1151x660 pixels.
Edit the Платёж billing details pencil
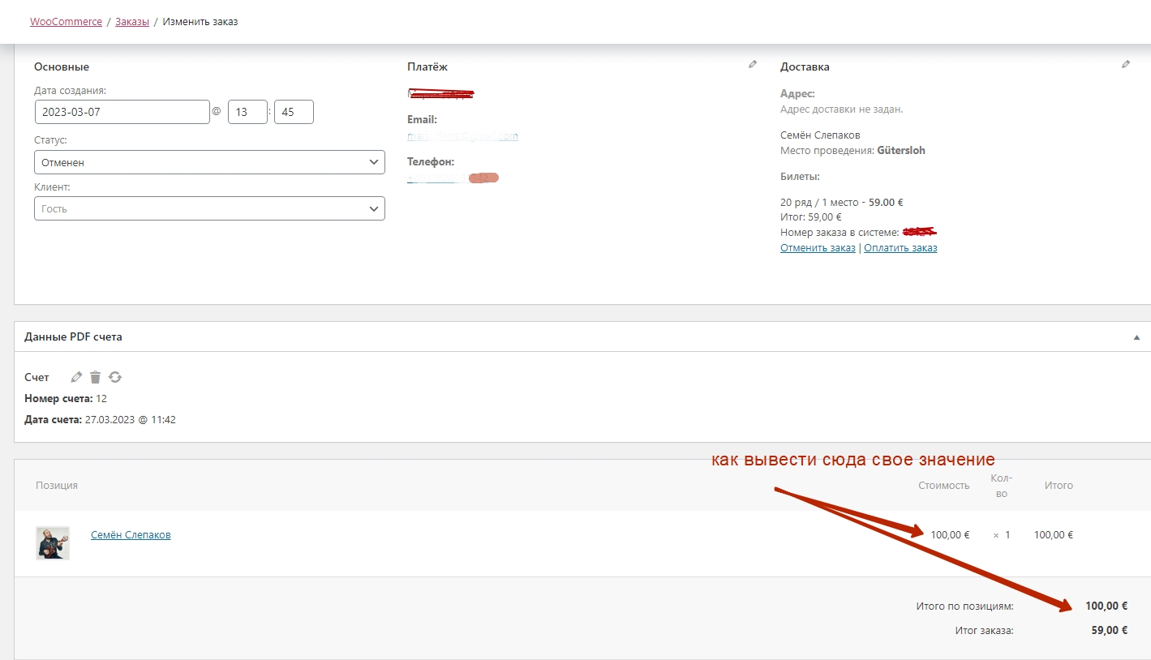[x=753, y=65]
